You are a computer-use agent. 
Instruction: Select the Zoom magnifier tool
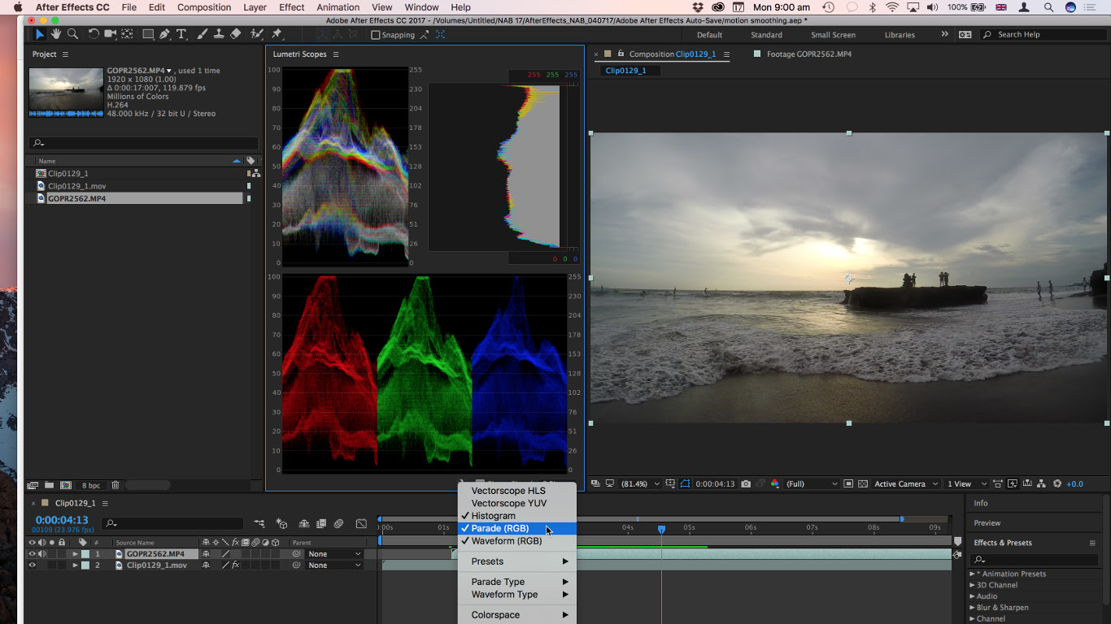(x=72, y=34)
